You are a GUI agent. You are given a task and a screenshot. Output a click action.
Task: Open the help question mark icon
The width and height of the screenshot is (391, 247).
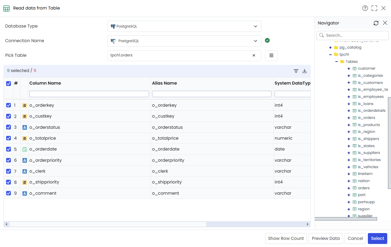point(365,8)
